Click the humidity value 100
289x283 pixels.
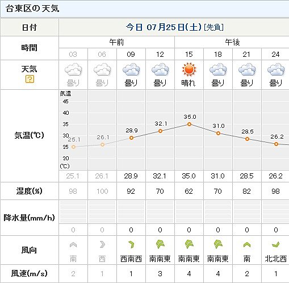coord(102,192)
